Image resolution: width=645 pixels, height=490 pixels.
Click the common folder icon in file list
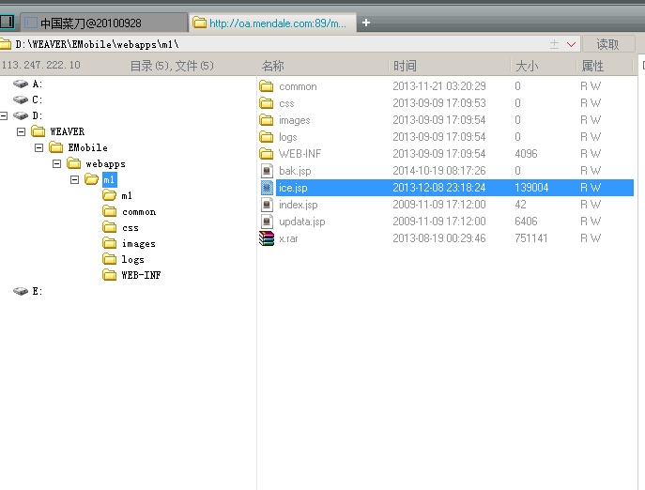point(267,86)
